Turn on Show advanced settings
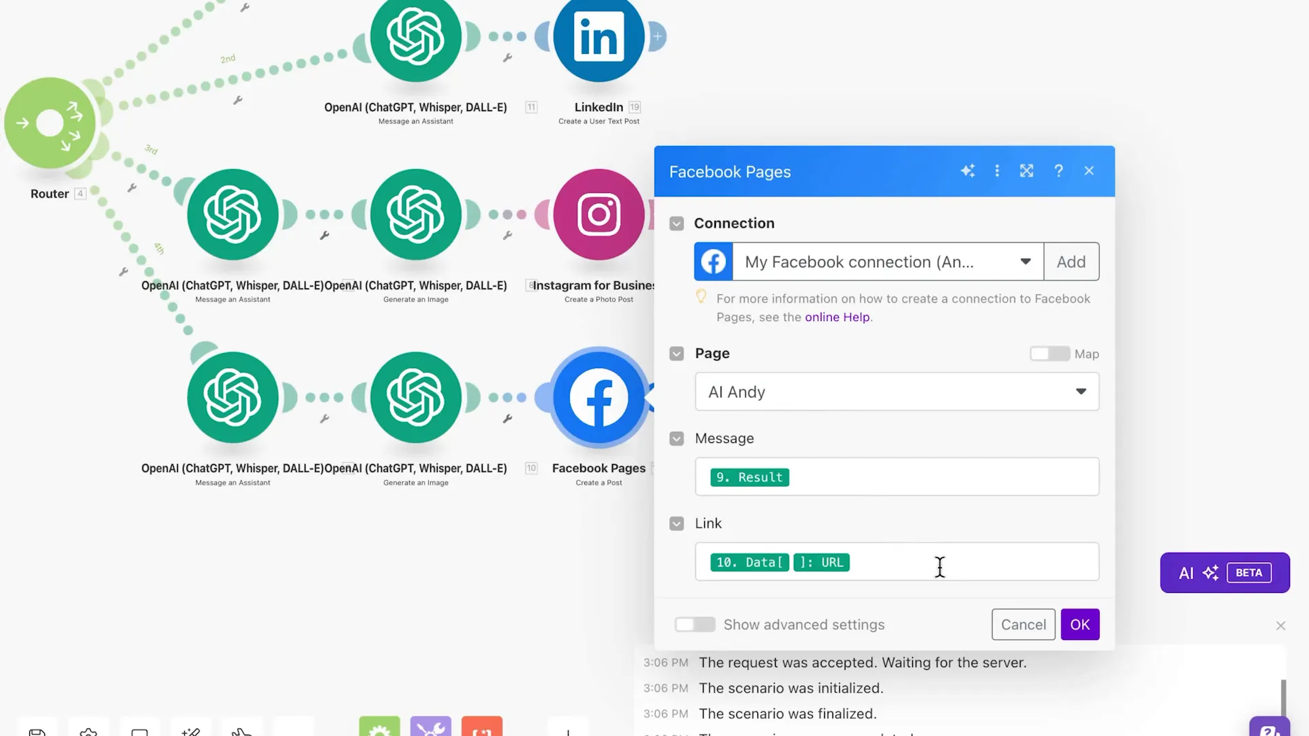 tap(695, 624)
